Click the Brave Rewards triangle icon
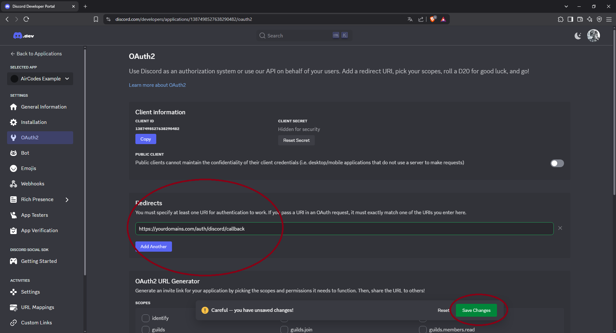The image size is (616, 333). [x=443, y=19]
